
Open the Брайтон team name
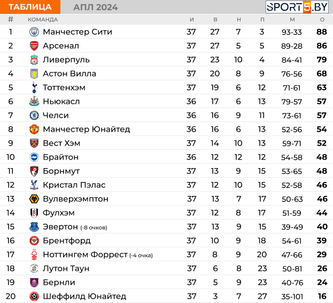[x=61, y=157]
